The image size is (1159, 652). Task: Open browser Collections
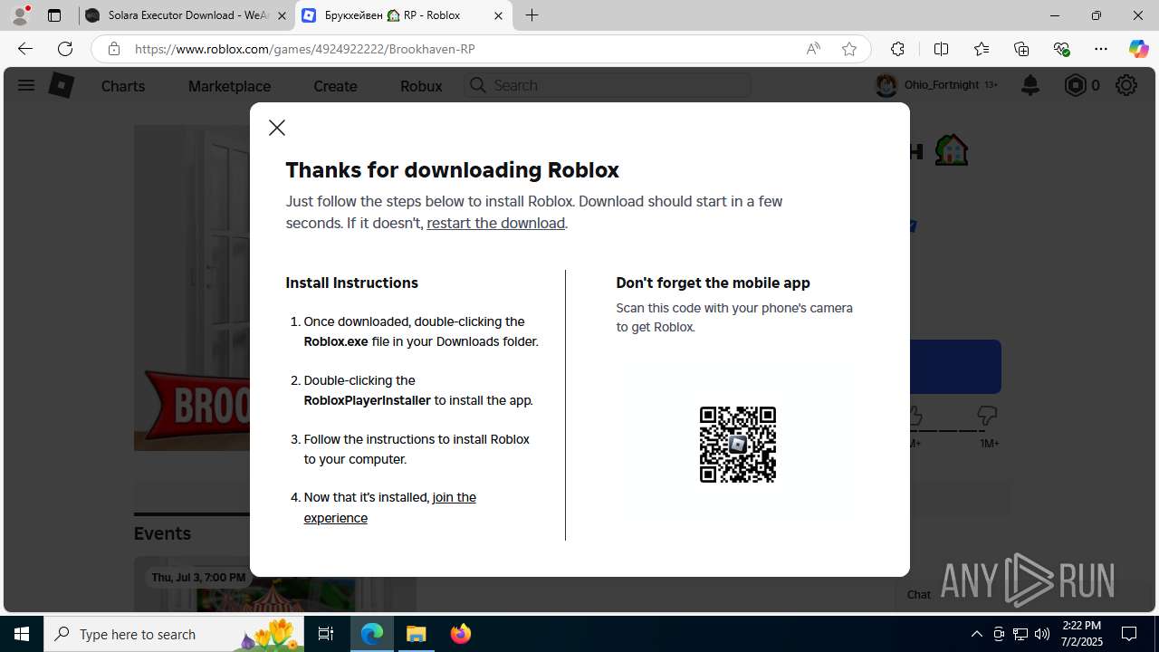(x=1021, y=49)
